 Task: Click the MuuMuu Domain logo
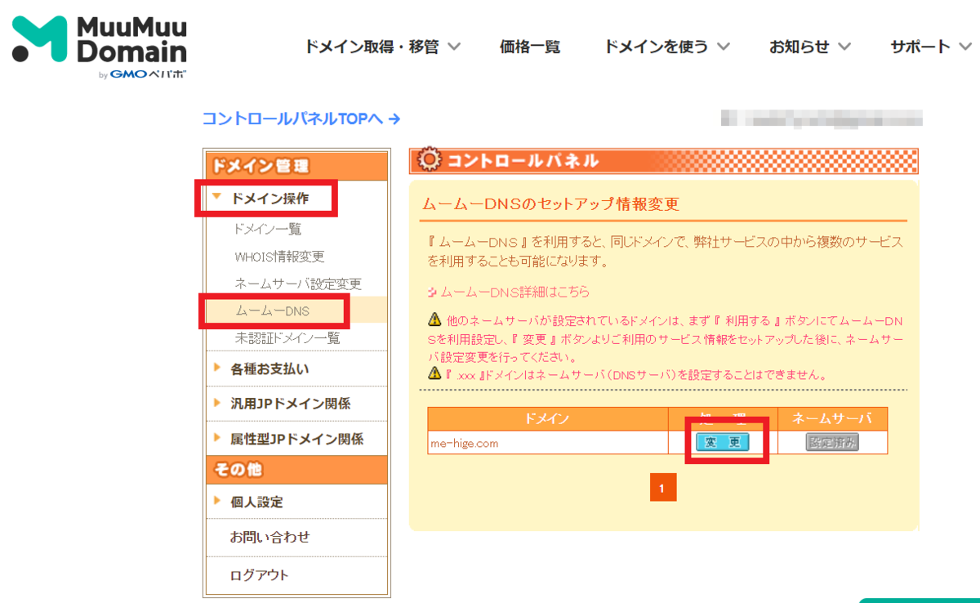coord(100,47)
